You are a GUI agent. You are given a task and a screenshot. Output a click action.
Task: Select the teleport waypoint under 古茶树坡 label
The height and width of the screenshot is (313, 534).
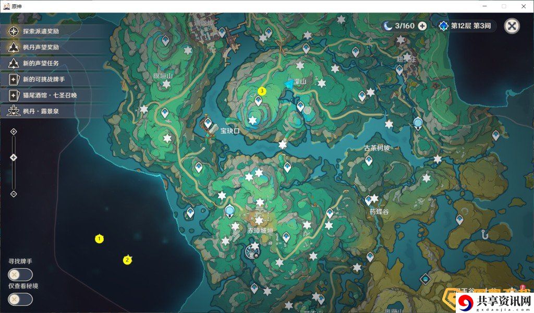tap(369, 161)
